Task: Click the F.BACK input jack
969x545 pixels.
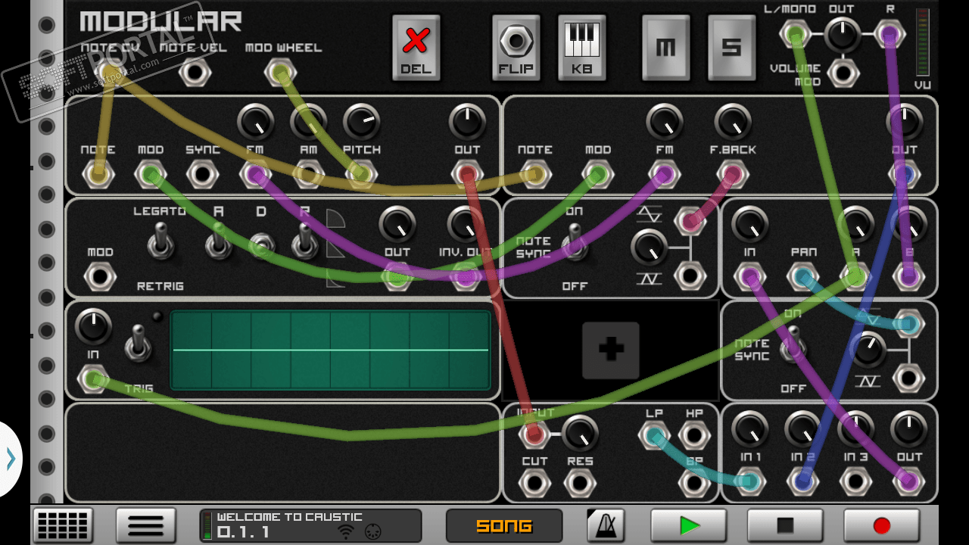Action: [732, 175]
